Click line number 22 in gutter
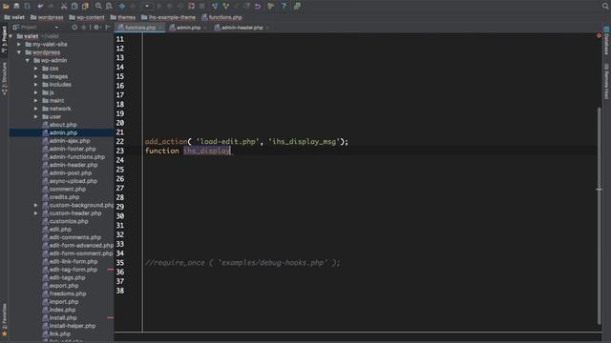 pyautogui.click(x=120, y=142)
